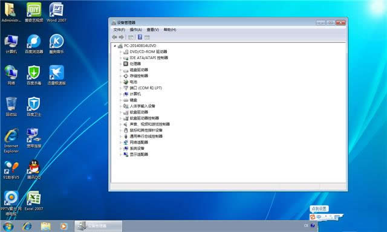Toggle the show/hide console tree toolbar icon
The image size is (387, 232).
pyautogui.click(x=131, y=37)
